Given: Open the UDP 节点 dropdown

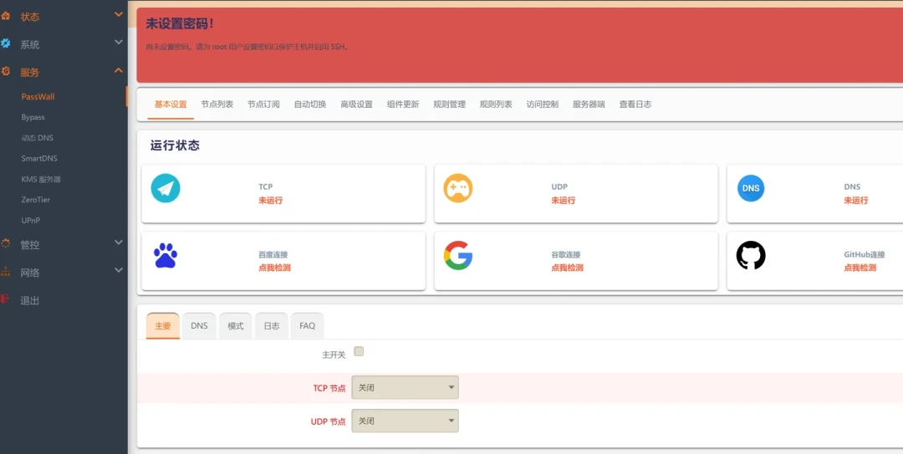Looking at the screenshot, I should point(405,421).
